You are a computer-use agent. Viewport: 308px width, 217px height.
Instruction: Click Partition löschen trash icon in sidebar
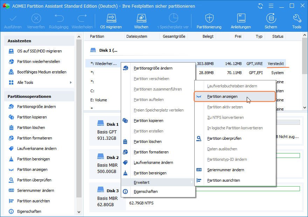(x=11, y=128)
